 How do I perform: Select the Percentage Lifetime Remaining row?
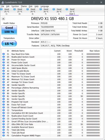[x=51, y=88]
